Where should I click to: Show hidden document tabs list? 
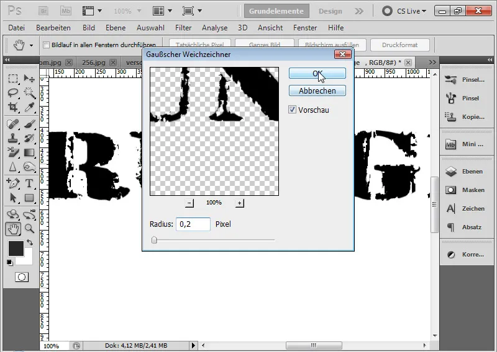point(432,63)
